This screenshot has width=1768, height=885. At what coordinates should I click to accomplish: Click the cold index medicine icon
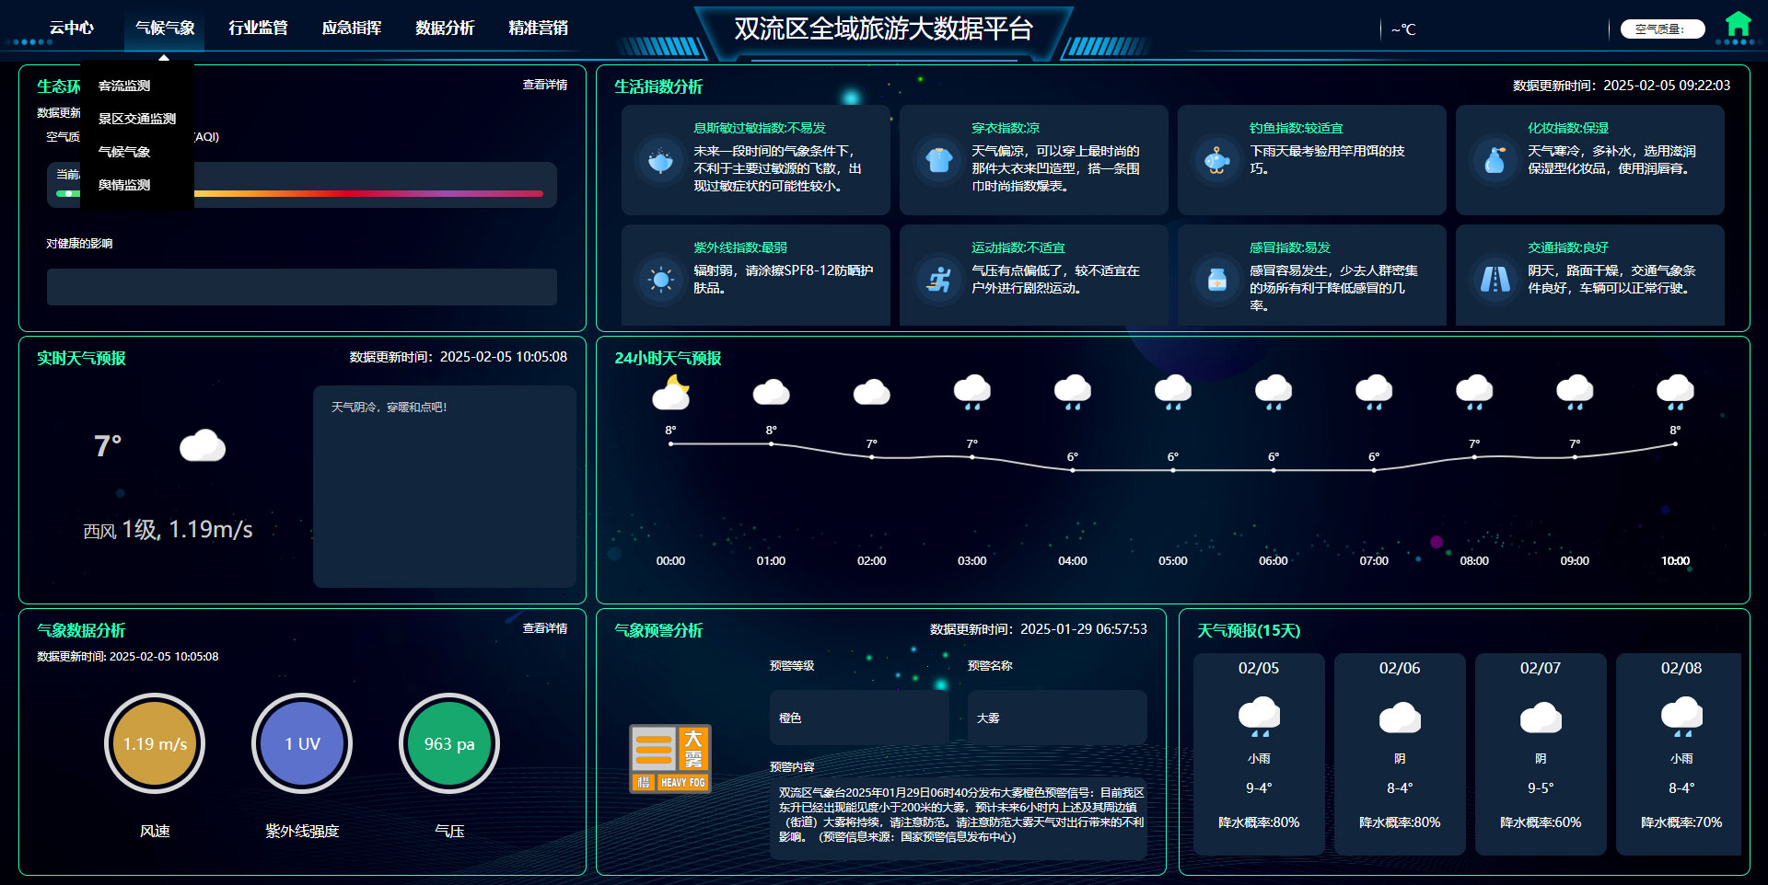click(1216, 279)
